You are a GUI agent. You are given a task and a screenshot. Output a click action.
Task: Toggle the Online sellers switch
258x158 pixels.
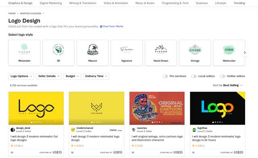[x=223, y=76]
